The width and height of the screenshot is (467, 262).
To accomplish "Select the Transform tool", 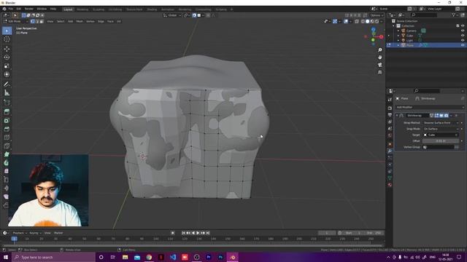I will coord(7,74).
